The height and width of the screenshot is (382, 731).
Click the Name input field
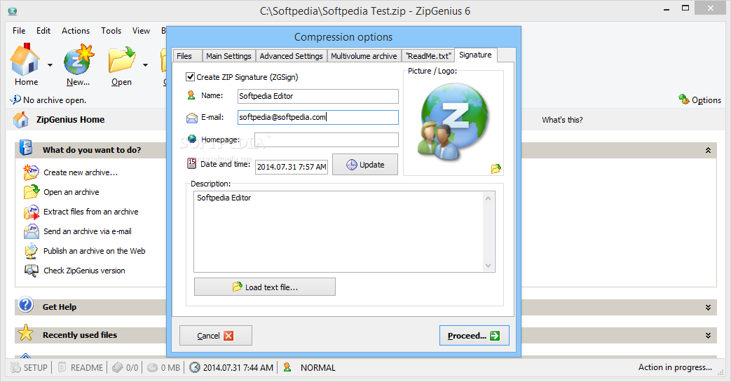pos(318,96)
